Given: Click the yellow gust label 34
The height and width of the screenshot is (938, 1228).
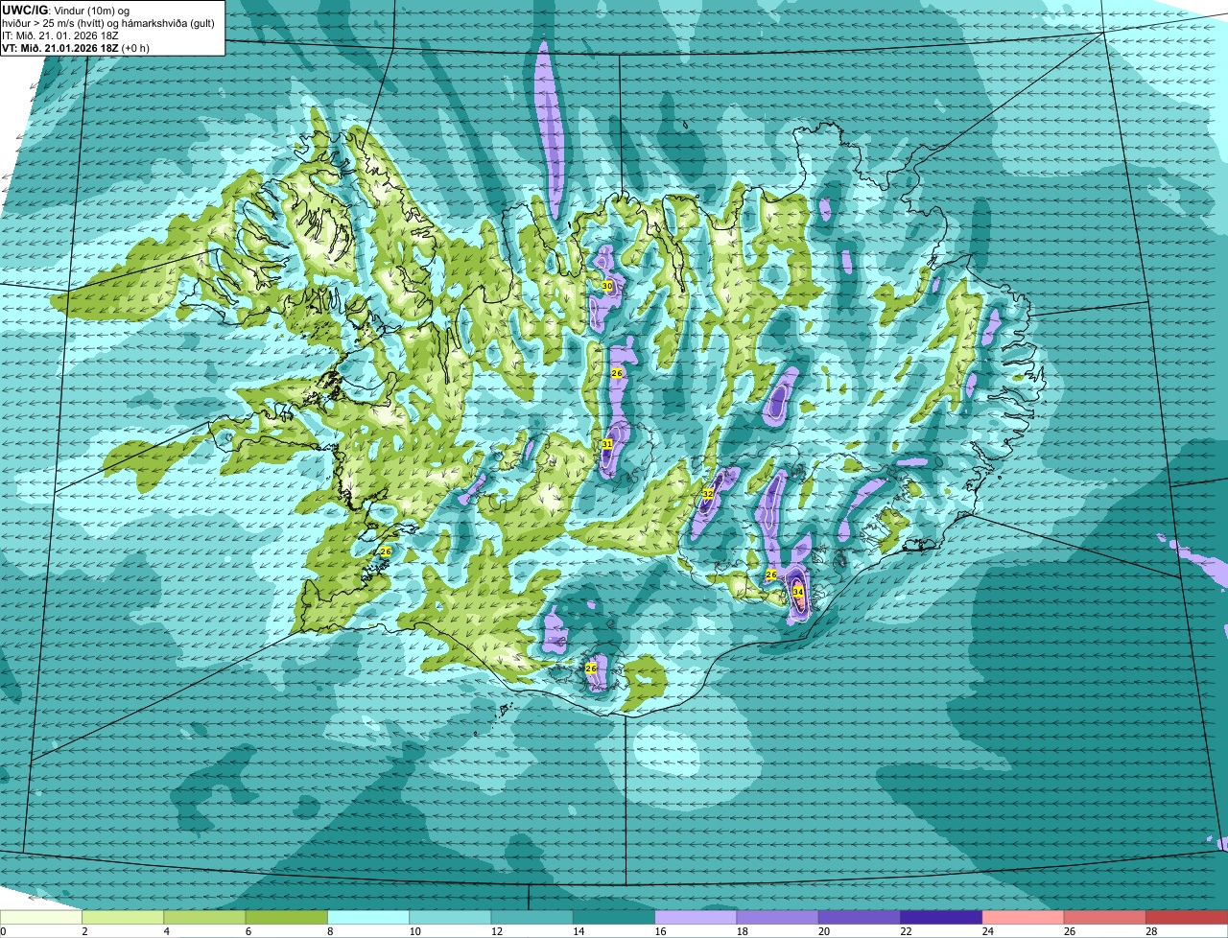Looking at the screenshot, I should point(798,592).
